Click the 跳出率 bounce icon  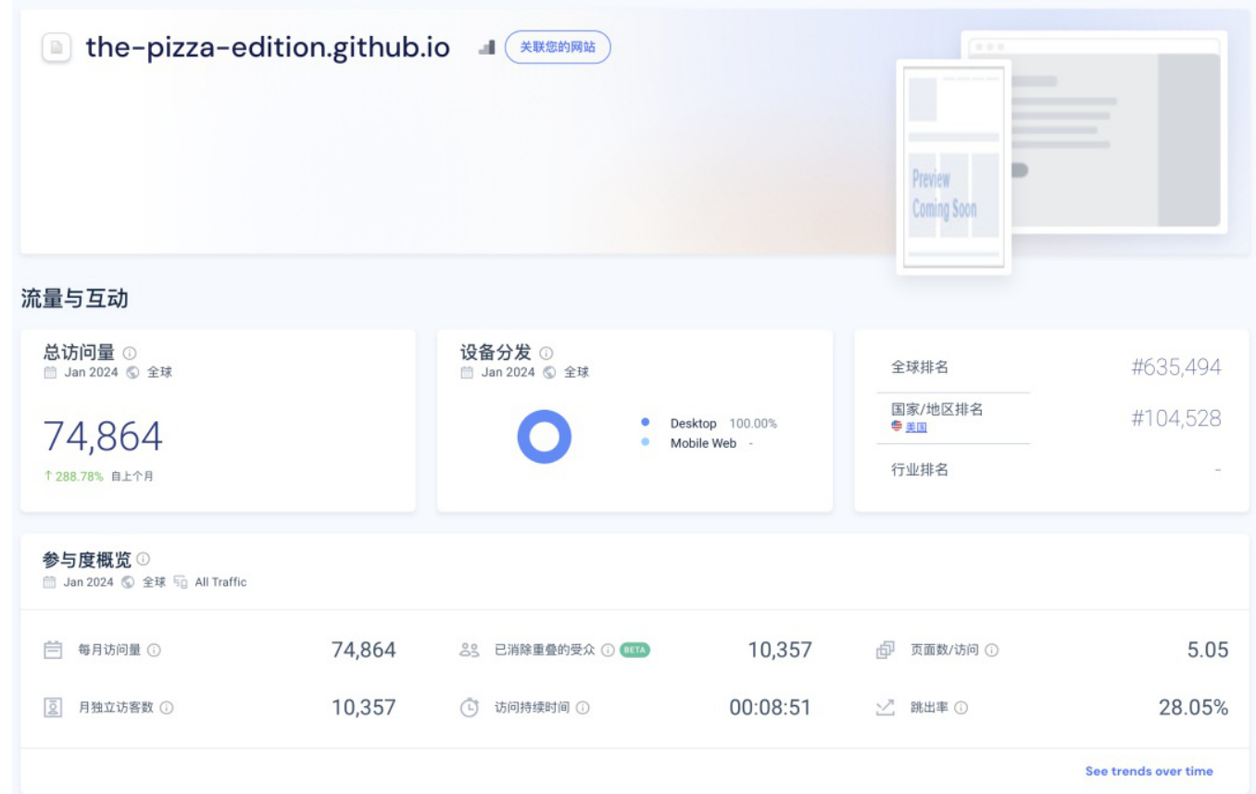[885, 707]
